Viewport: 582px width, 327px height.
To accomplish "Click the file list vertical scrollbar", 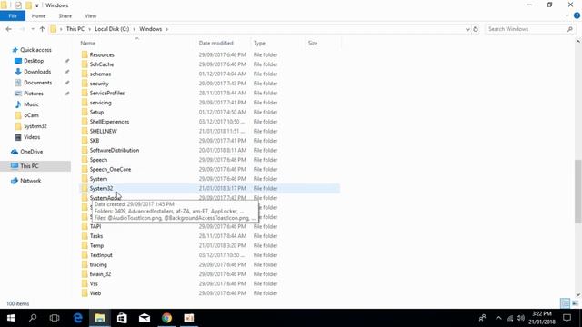I will point(578,192).
